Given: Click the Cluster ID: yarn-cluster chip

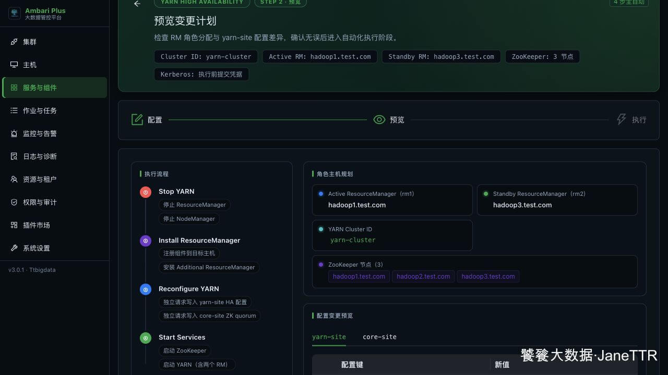Looking at the screenshot, I should pyautogui.click(x=206, y=57).
